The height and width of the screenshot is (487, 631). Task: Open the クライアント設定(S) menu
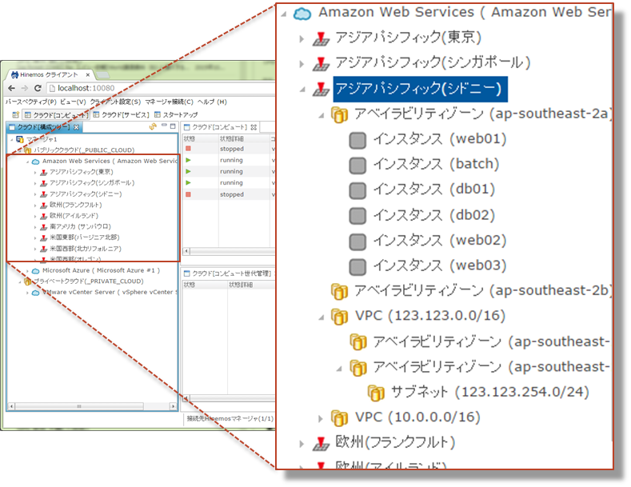point(115,102)
